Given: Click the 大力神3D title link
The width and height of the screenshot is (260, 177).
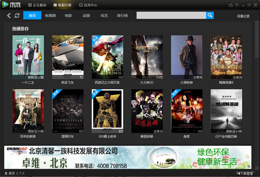Looking at the screenshot, I should (147, 82).
